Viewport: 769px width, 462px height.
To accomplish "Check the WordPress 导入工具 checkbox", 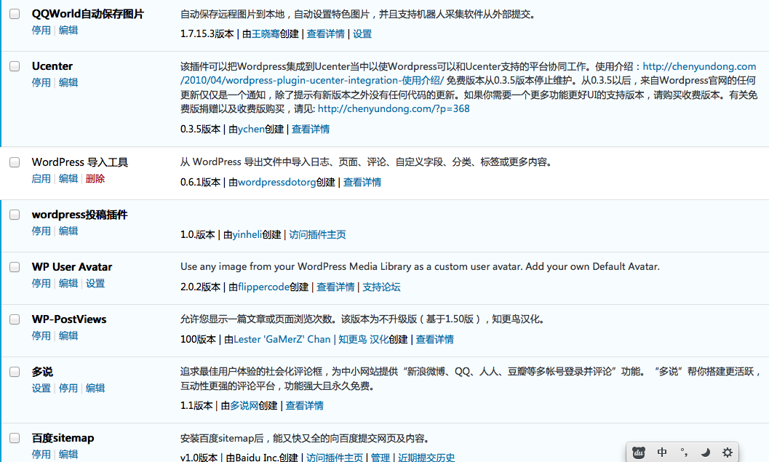I will point(15,162).
